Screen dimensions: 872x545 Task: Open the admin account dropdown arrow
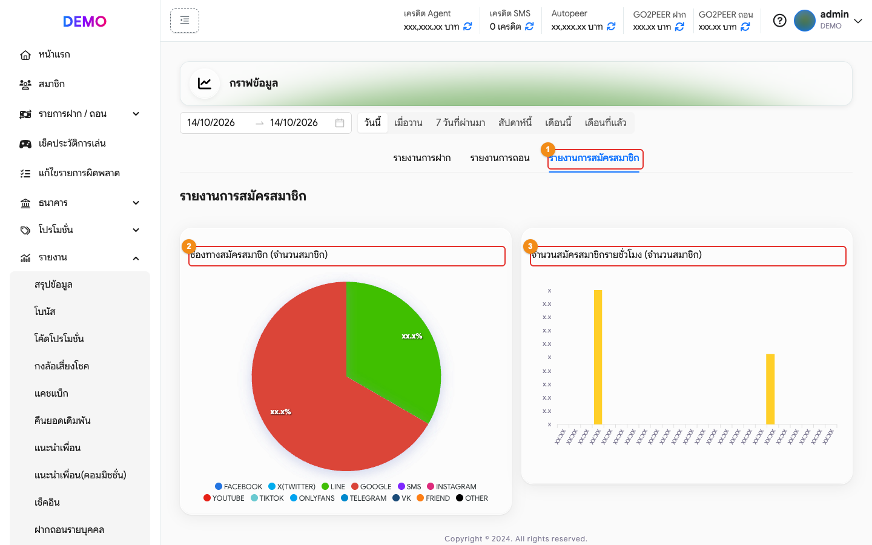pyautogui.click(x=858, y=21)
